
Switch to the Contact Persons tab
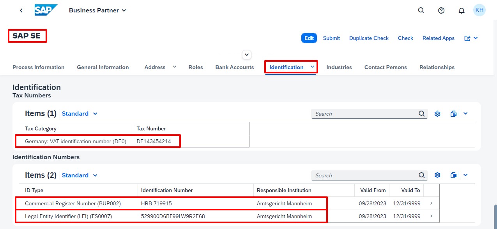click(x=386, y=67)
